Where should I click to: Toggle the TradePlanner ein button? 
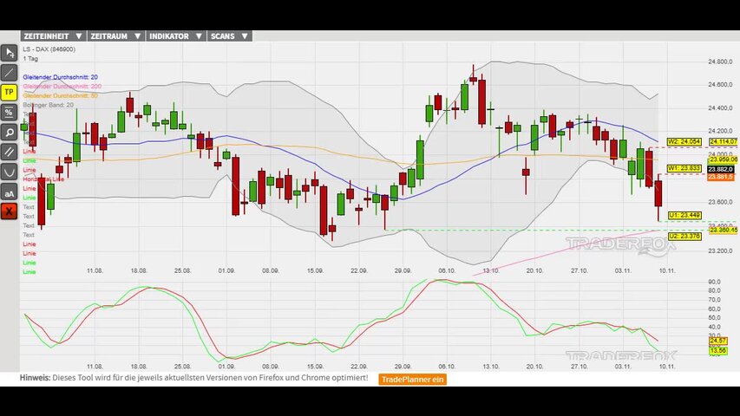pyautogui.click(x=413, y=379)
